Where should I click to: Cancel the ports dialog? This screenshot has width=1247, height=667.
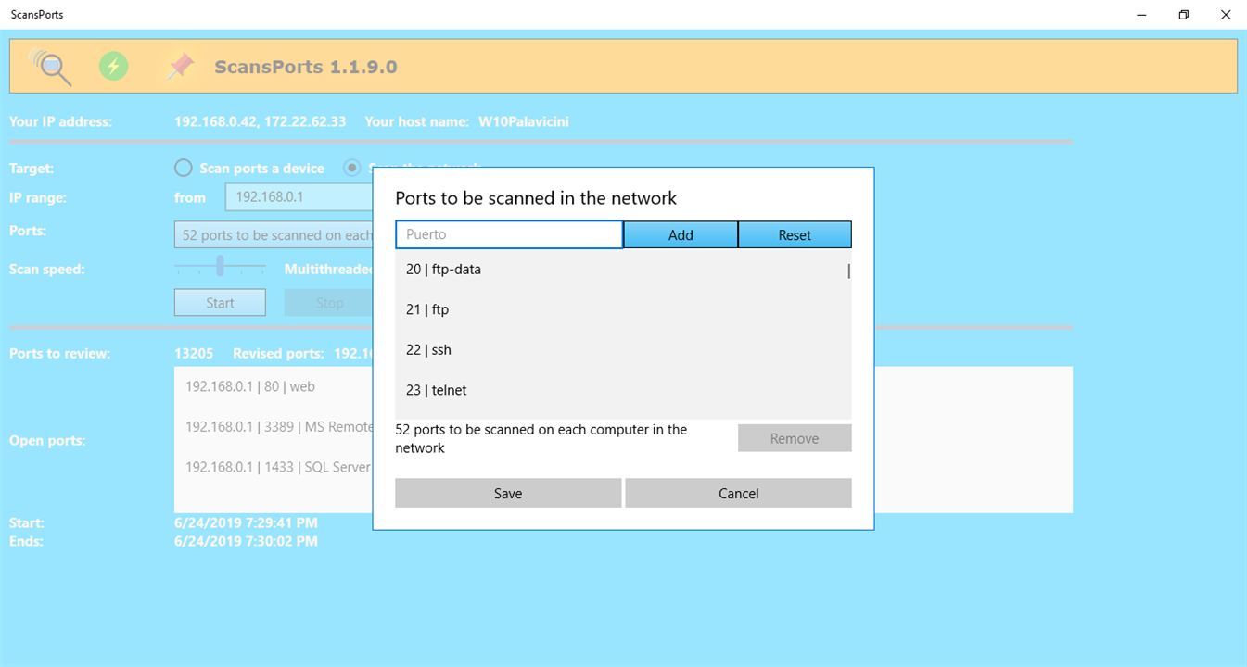point(738,493)
